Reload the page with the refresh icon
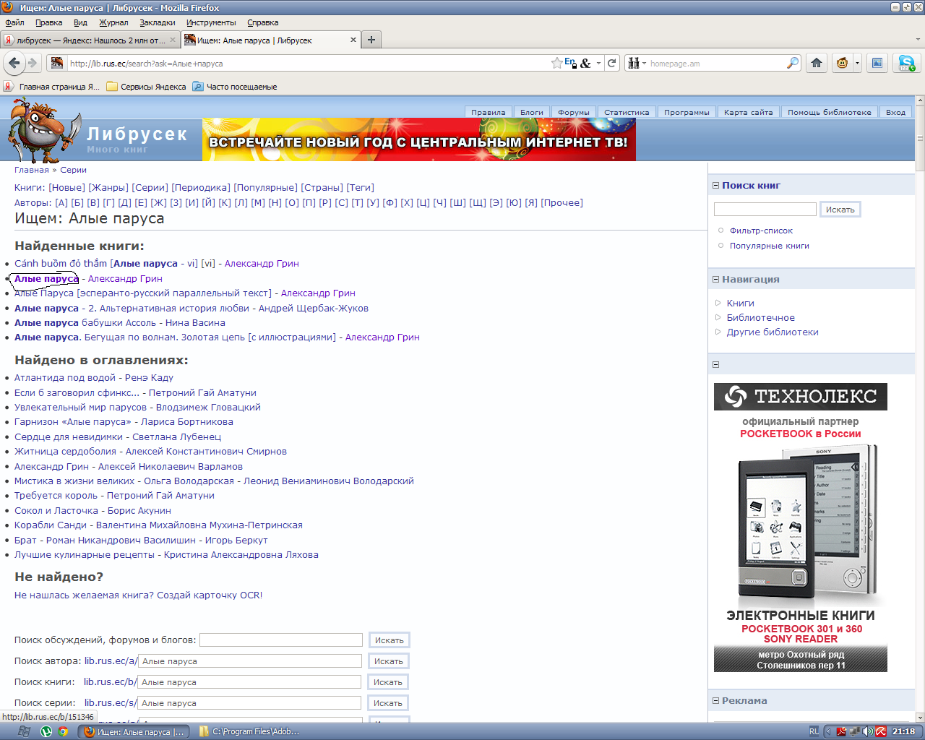925x740 pixels. click(x=612, y=63)
